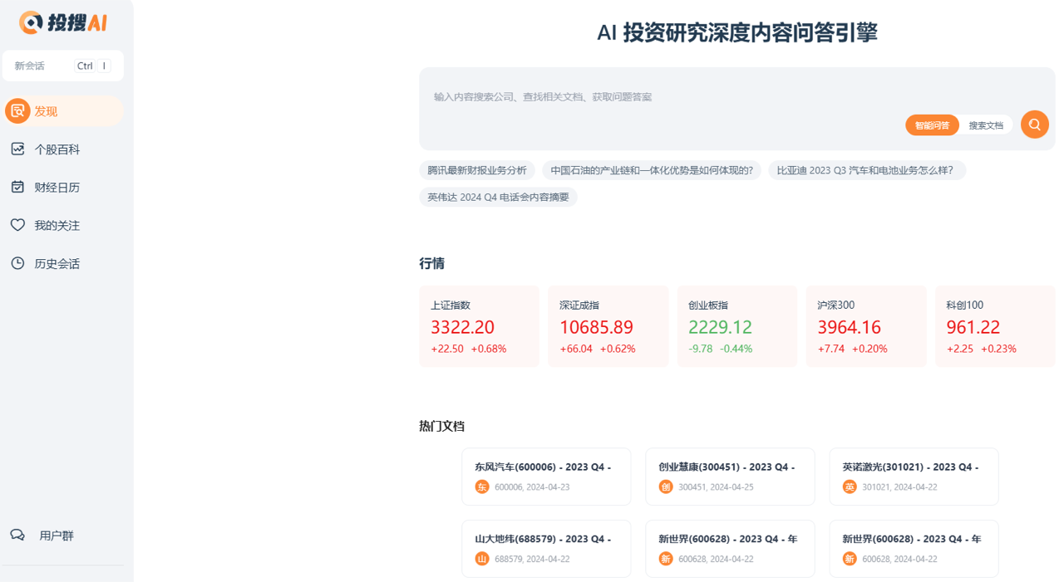Click the +0.68% change text
The height and width of the screenshot is (582, 1064).
[x=489, y=349]
